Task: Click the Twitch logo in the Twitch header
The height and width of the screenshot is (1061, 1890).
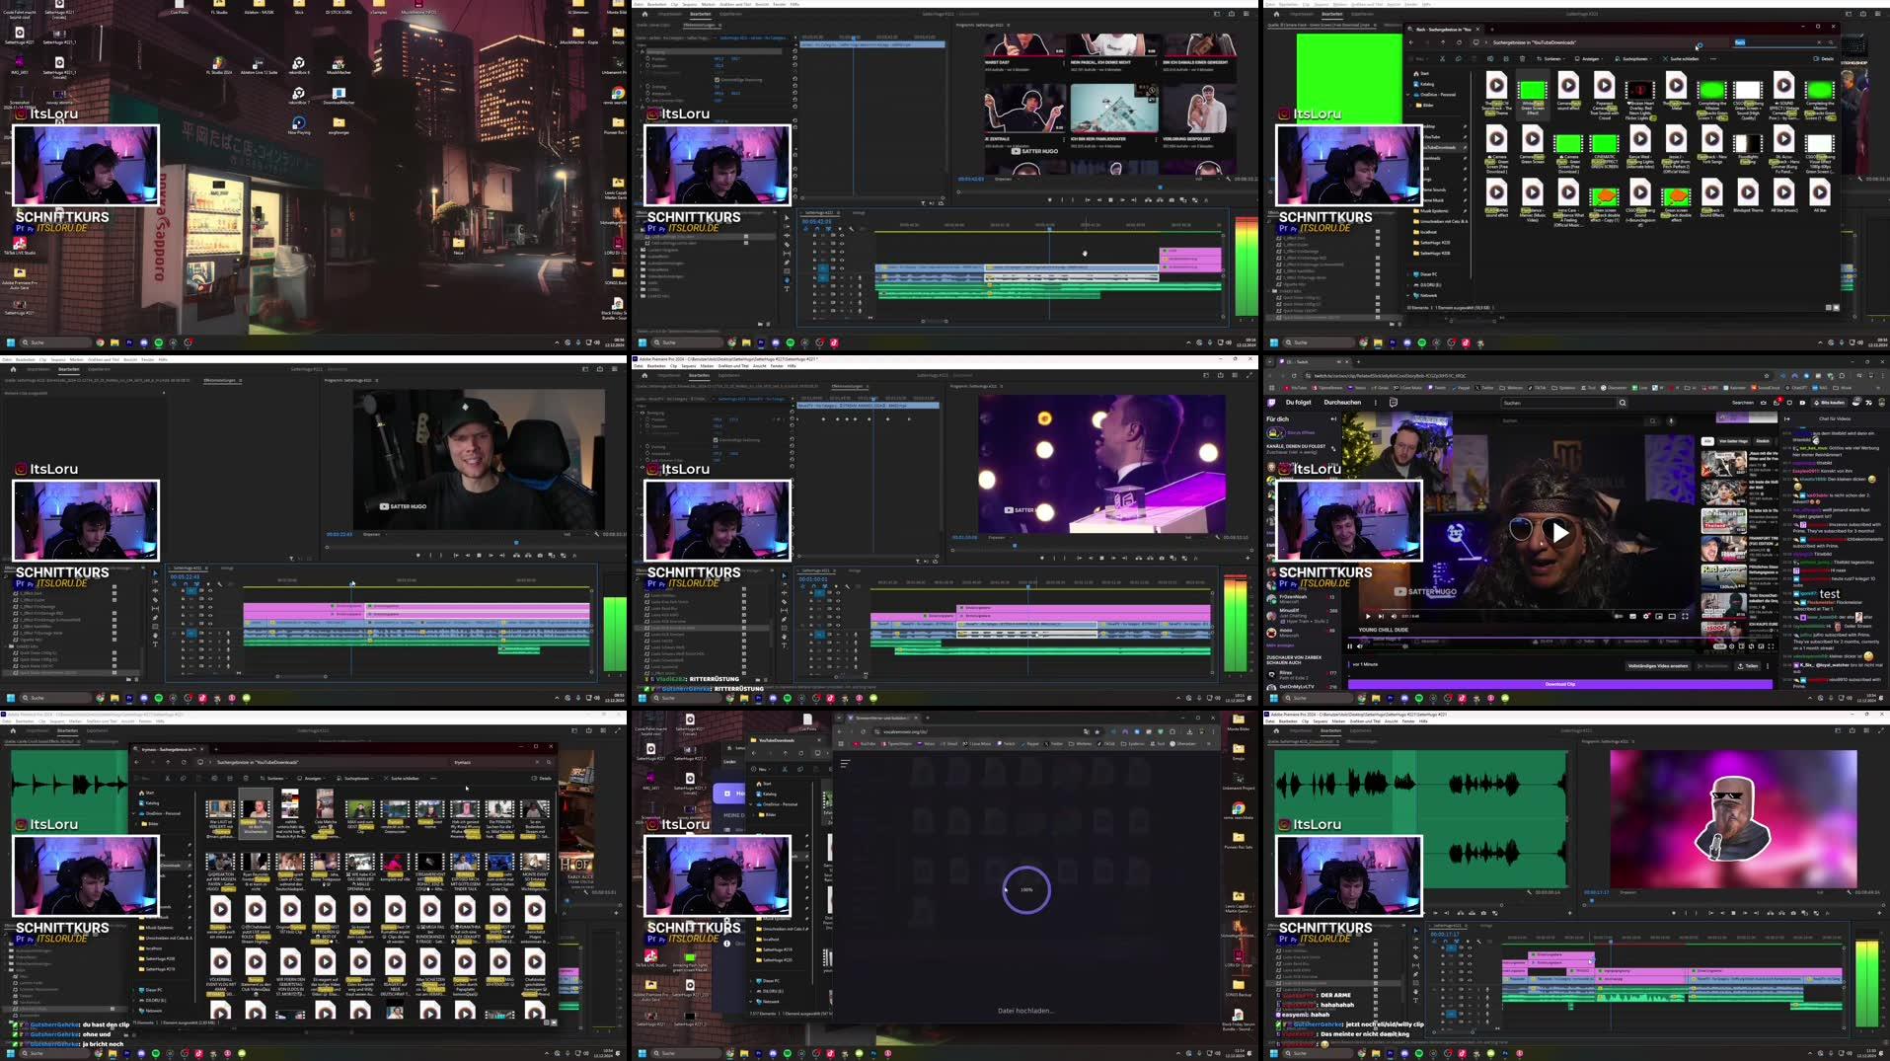Action: pyautogui.click(x=1271, y=403)
